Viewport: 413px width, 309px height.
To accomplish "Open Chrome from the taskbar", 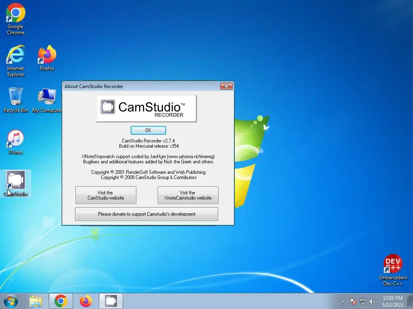I will click(61, 301).
